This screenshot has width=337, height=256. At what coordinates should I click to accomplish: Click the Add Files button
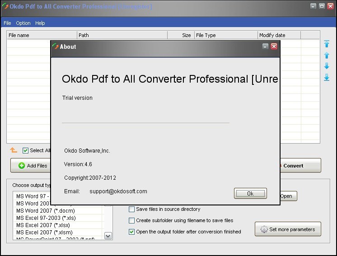[31, 165]
